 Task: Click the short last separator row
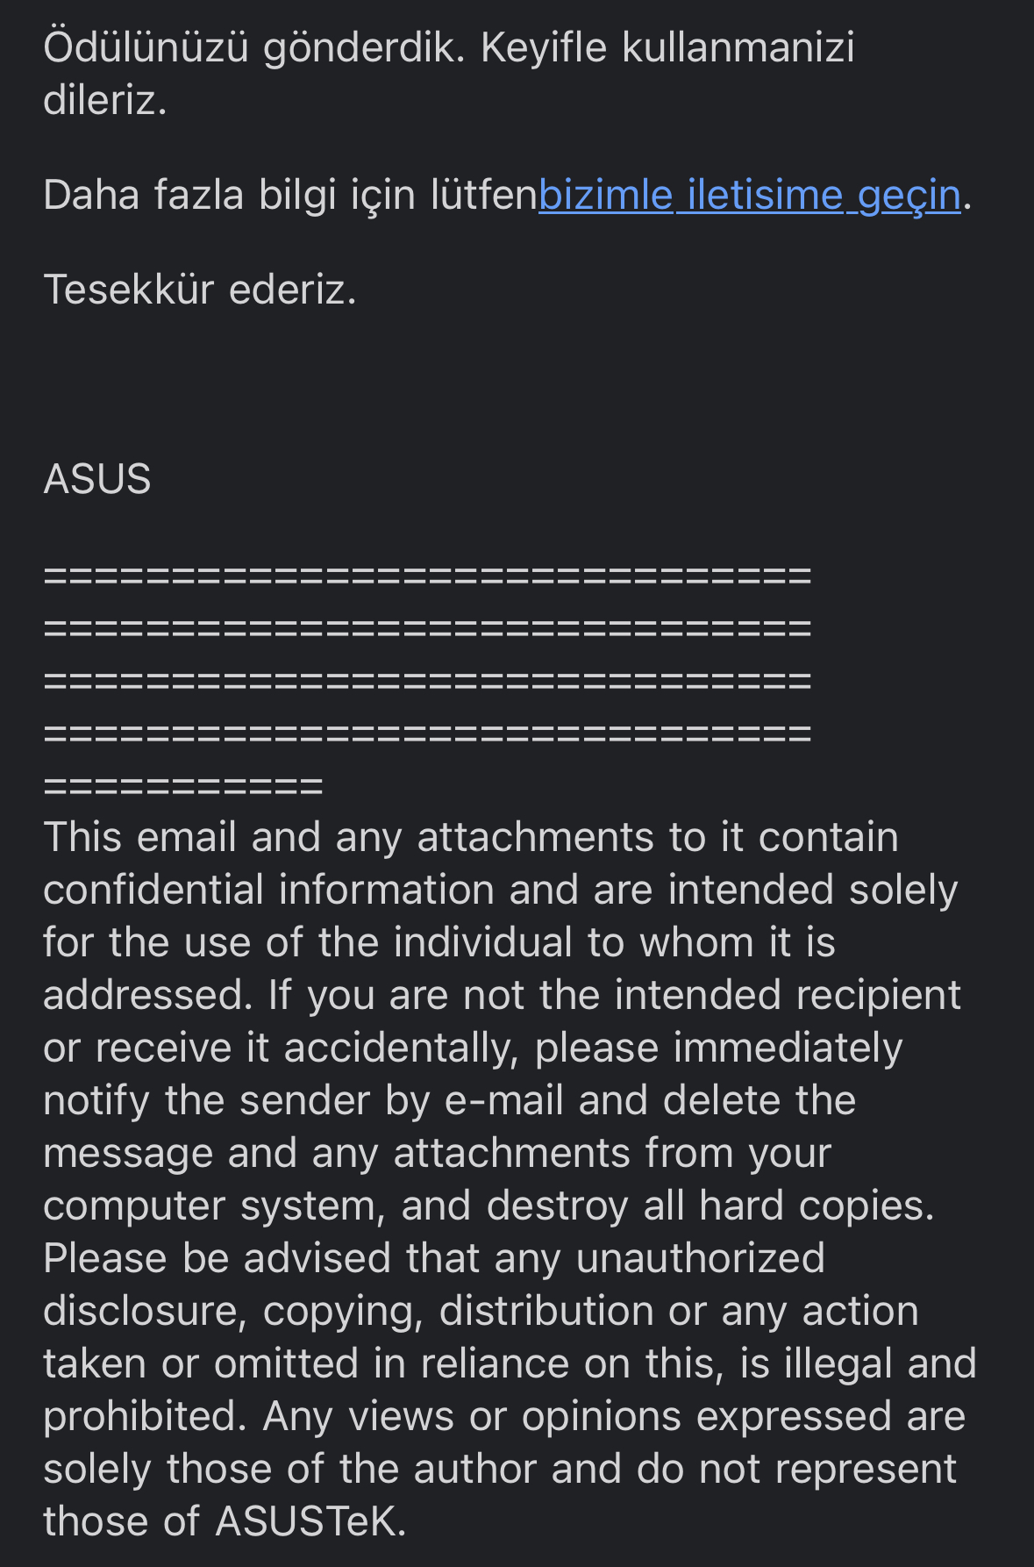pyautogui.click(x=183, y=786)
